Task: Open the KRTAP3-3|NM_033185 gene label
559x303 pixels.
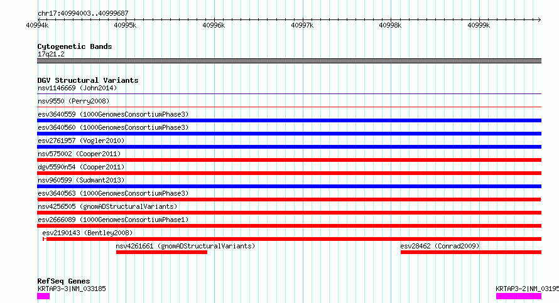Action: click(x=72, y=289)
